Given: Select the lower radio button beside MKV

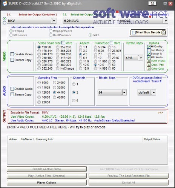Looking at the screenshot, I should pos(5,23).
